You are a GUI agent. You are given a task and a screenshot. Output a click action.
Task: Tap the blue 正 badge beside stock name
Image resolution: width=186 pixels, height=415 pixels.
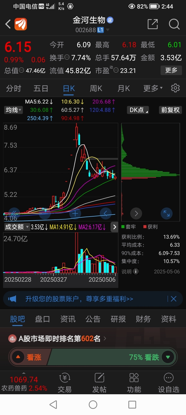coord(110,20)
